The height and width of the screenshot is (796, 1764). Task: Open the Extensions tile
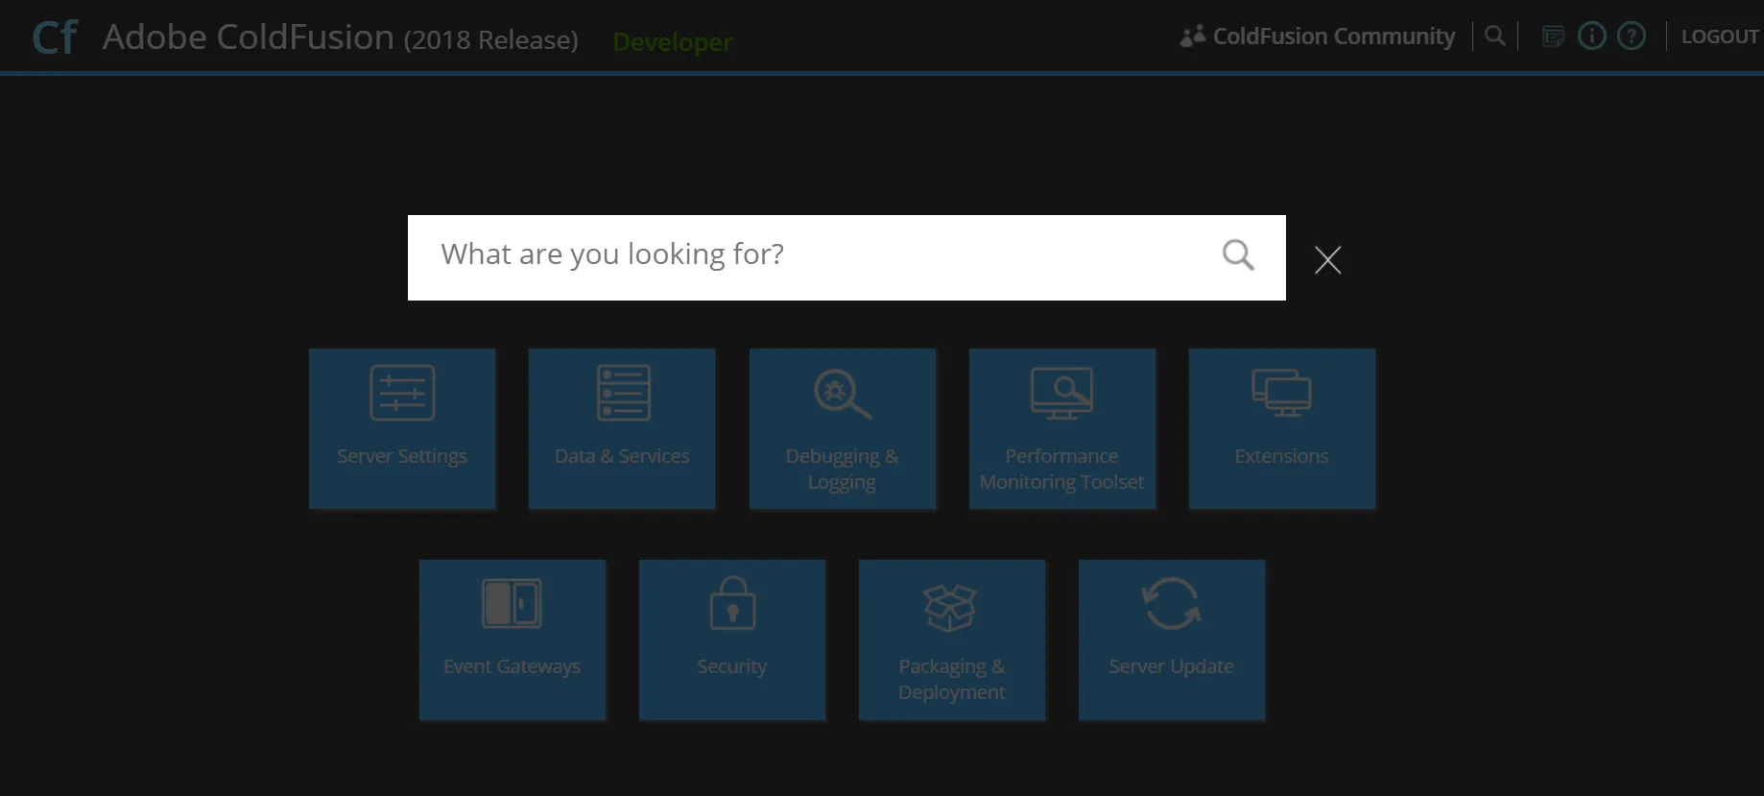coord(1282,428)
